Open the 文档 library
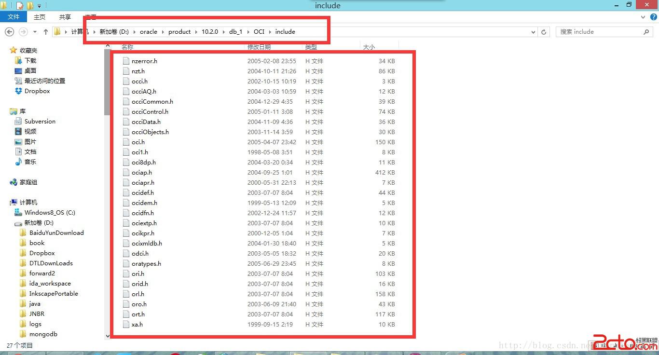The height and width of the screenshot is (355, 659). [x=30, y=151]
